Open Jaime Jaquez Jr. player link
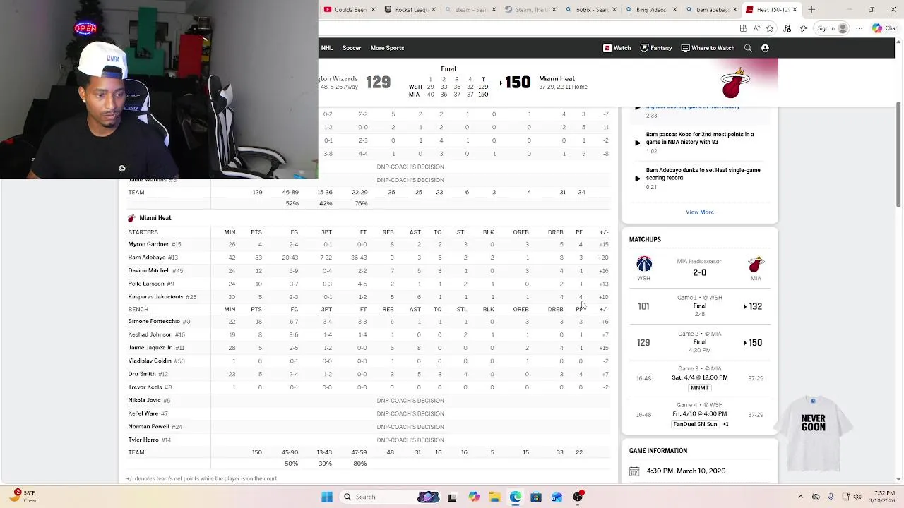This screenshot has height=508, width=904. click(x=150, y=348)
